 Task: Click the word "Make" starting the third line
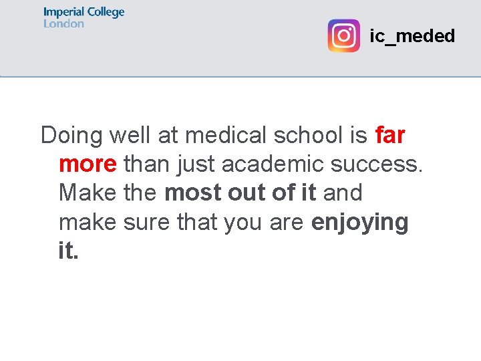coord(87,193)
